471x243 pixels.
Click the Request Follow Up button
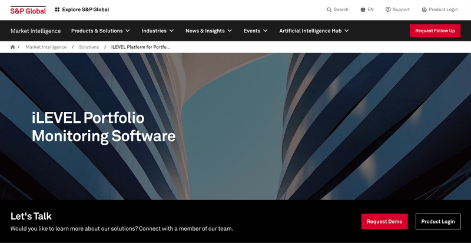tap(435, 31)
